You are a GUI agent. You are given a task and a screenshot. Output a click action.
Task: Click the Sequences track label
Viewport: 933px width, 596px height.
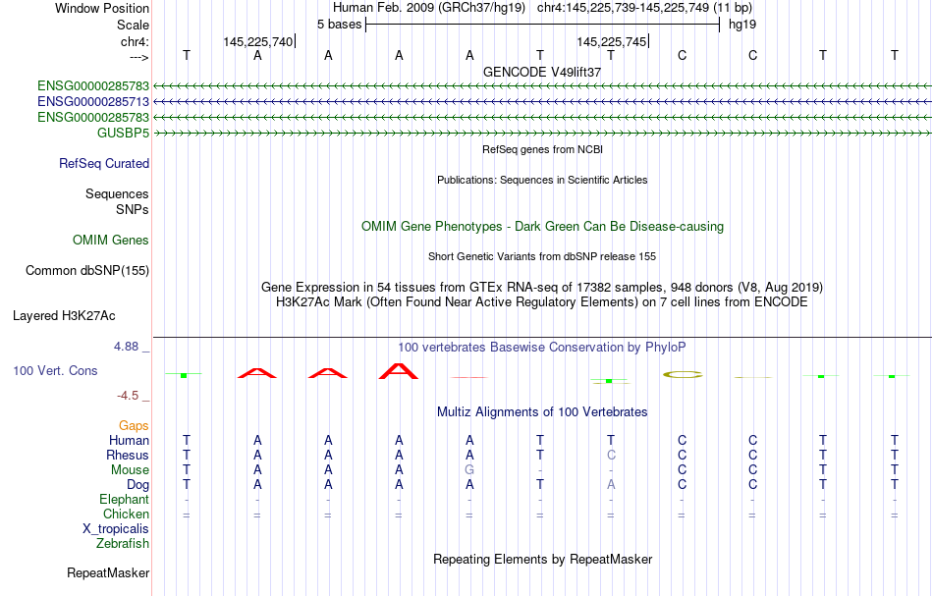point(117,193)
